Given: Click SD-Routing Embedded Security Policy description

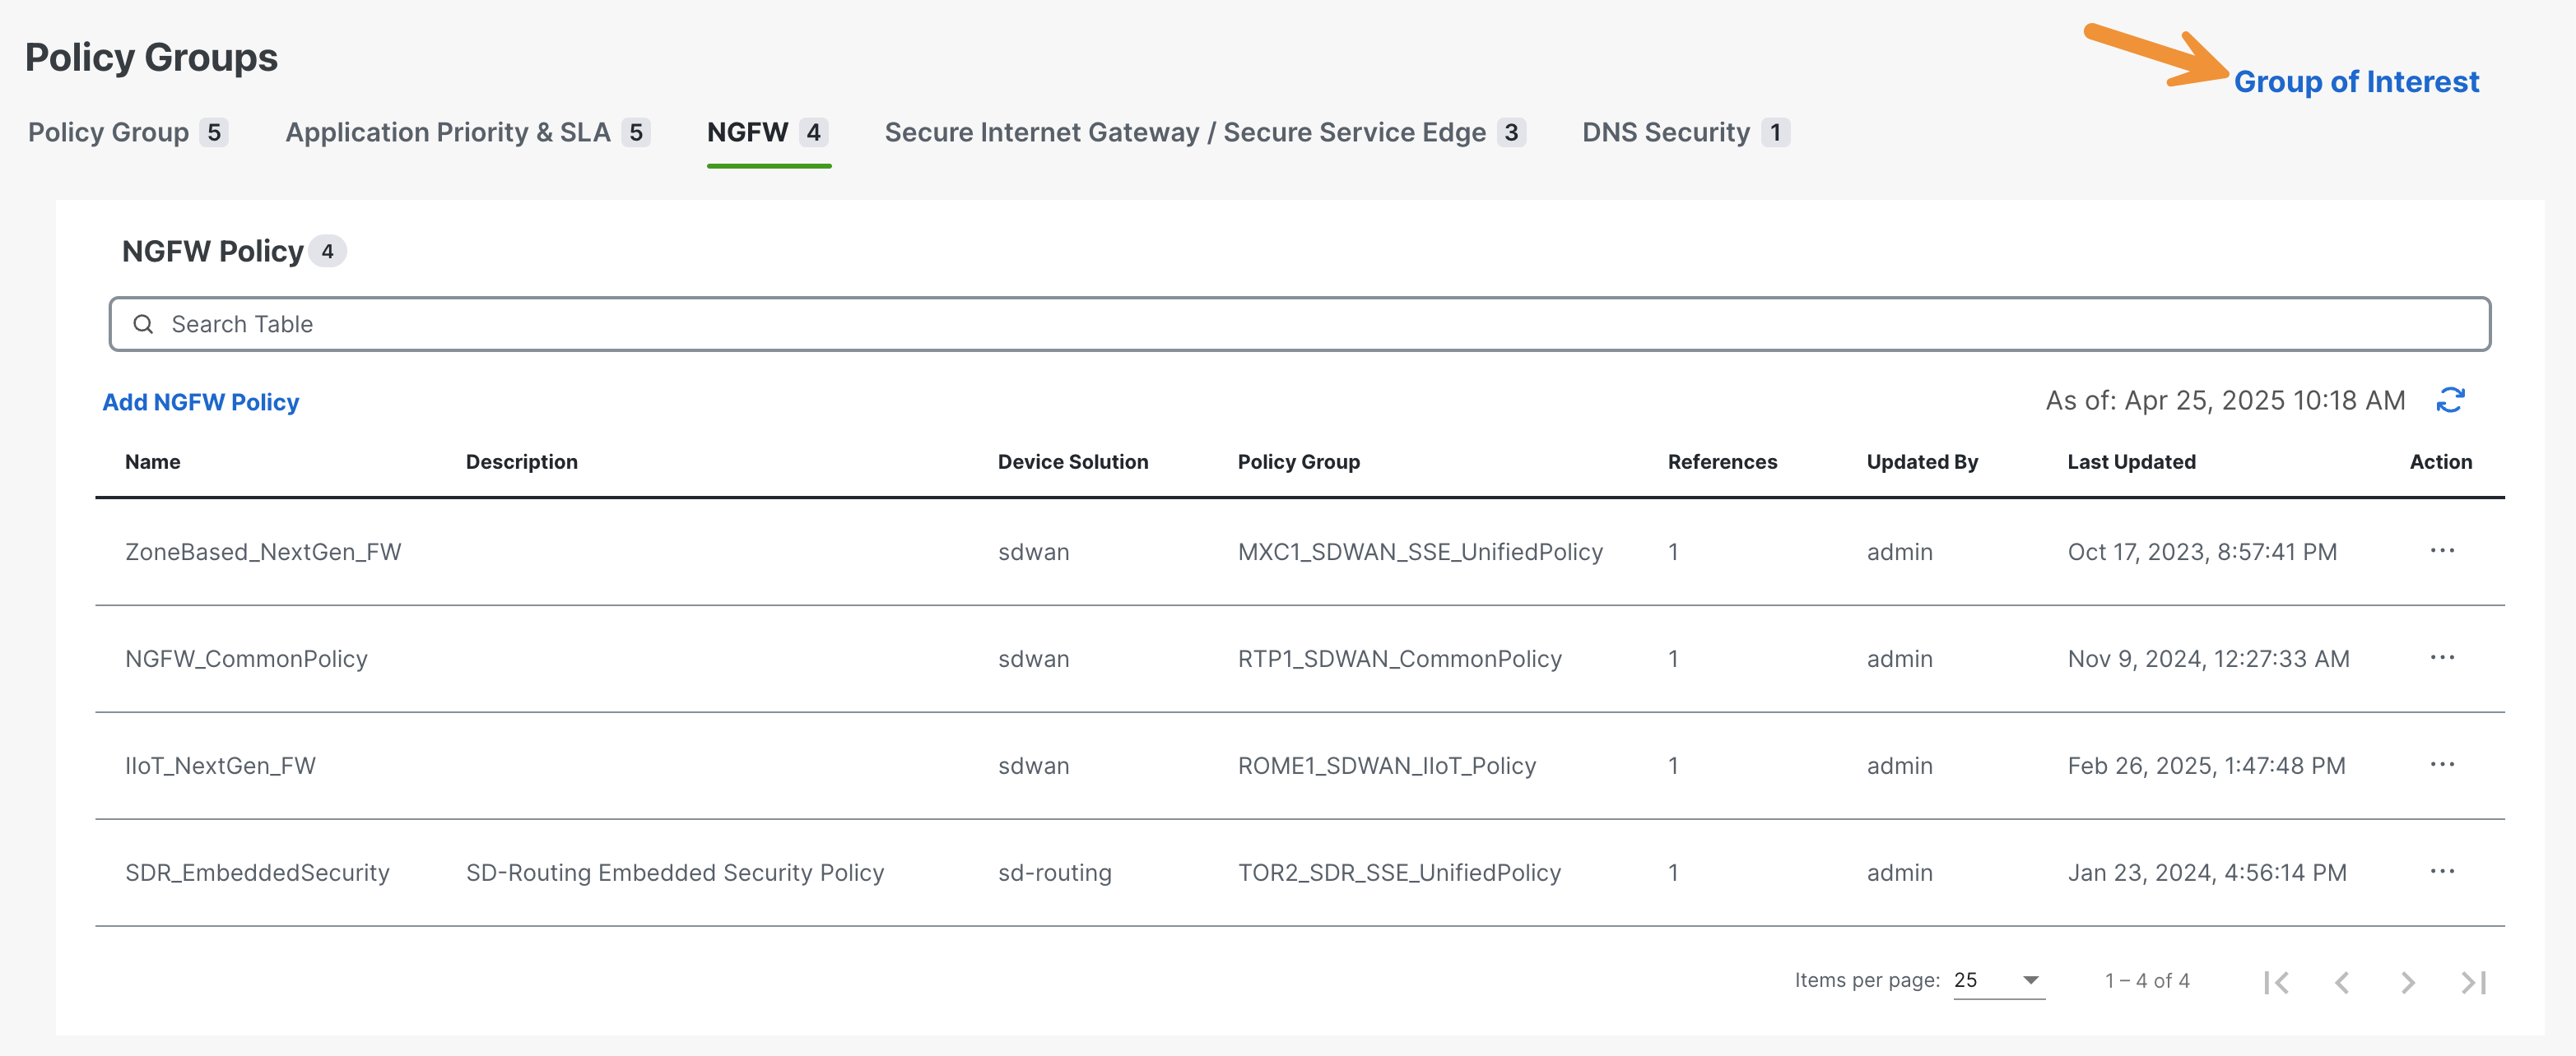Looking at the screenshot, I should 675,872.
